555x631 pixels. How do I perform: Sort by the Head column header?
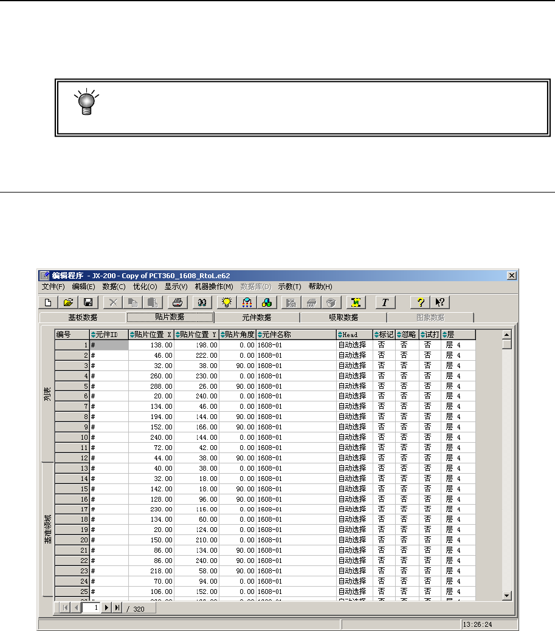pos(354,335)
